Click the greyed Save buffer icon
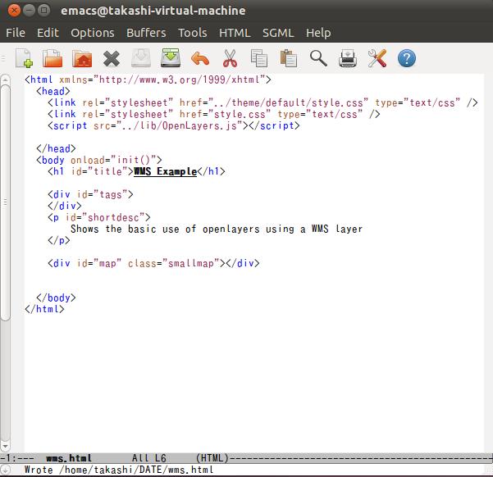 coord(141,58)
